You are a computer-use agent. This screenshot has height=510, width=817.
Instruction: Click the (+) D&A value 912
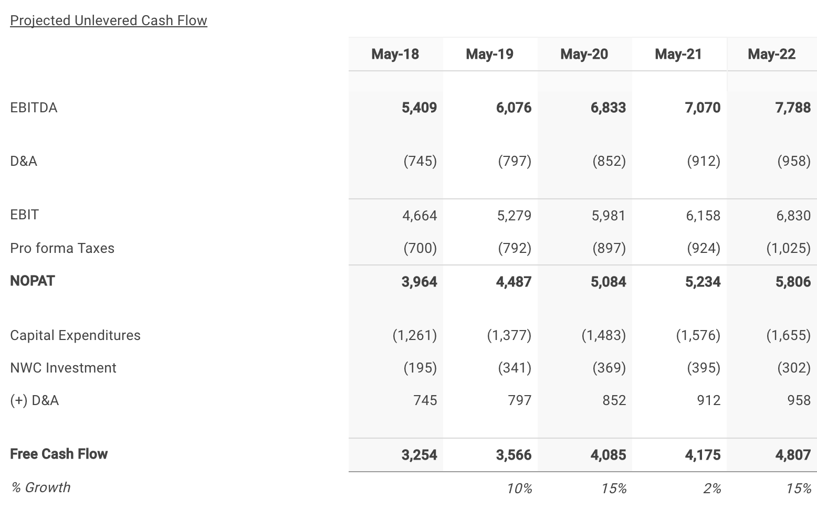coord(709,400)
